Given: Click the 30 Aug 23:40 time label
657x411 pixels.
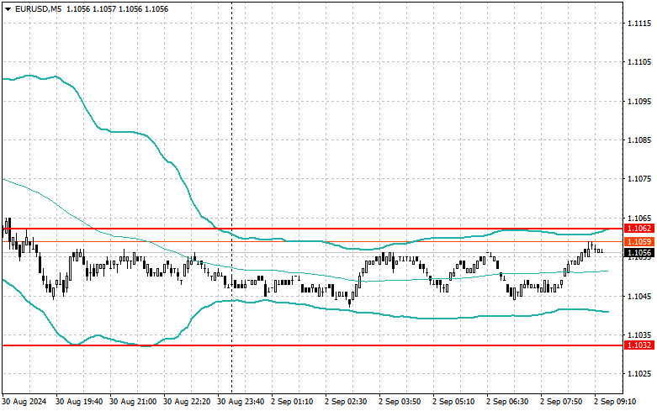Looking at the screenshot, I should [241, 402].
